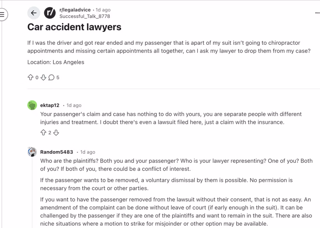
Task: Downvote the original post
Action: pos(43,77)
